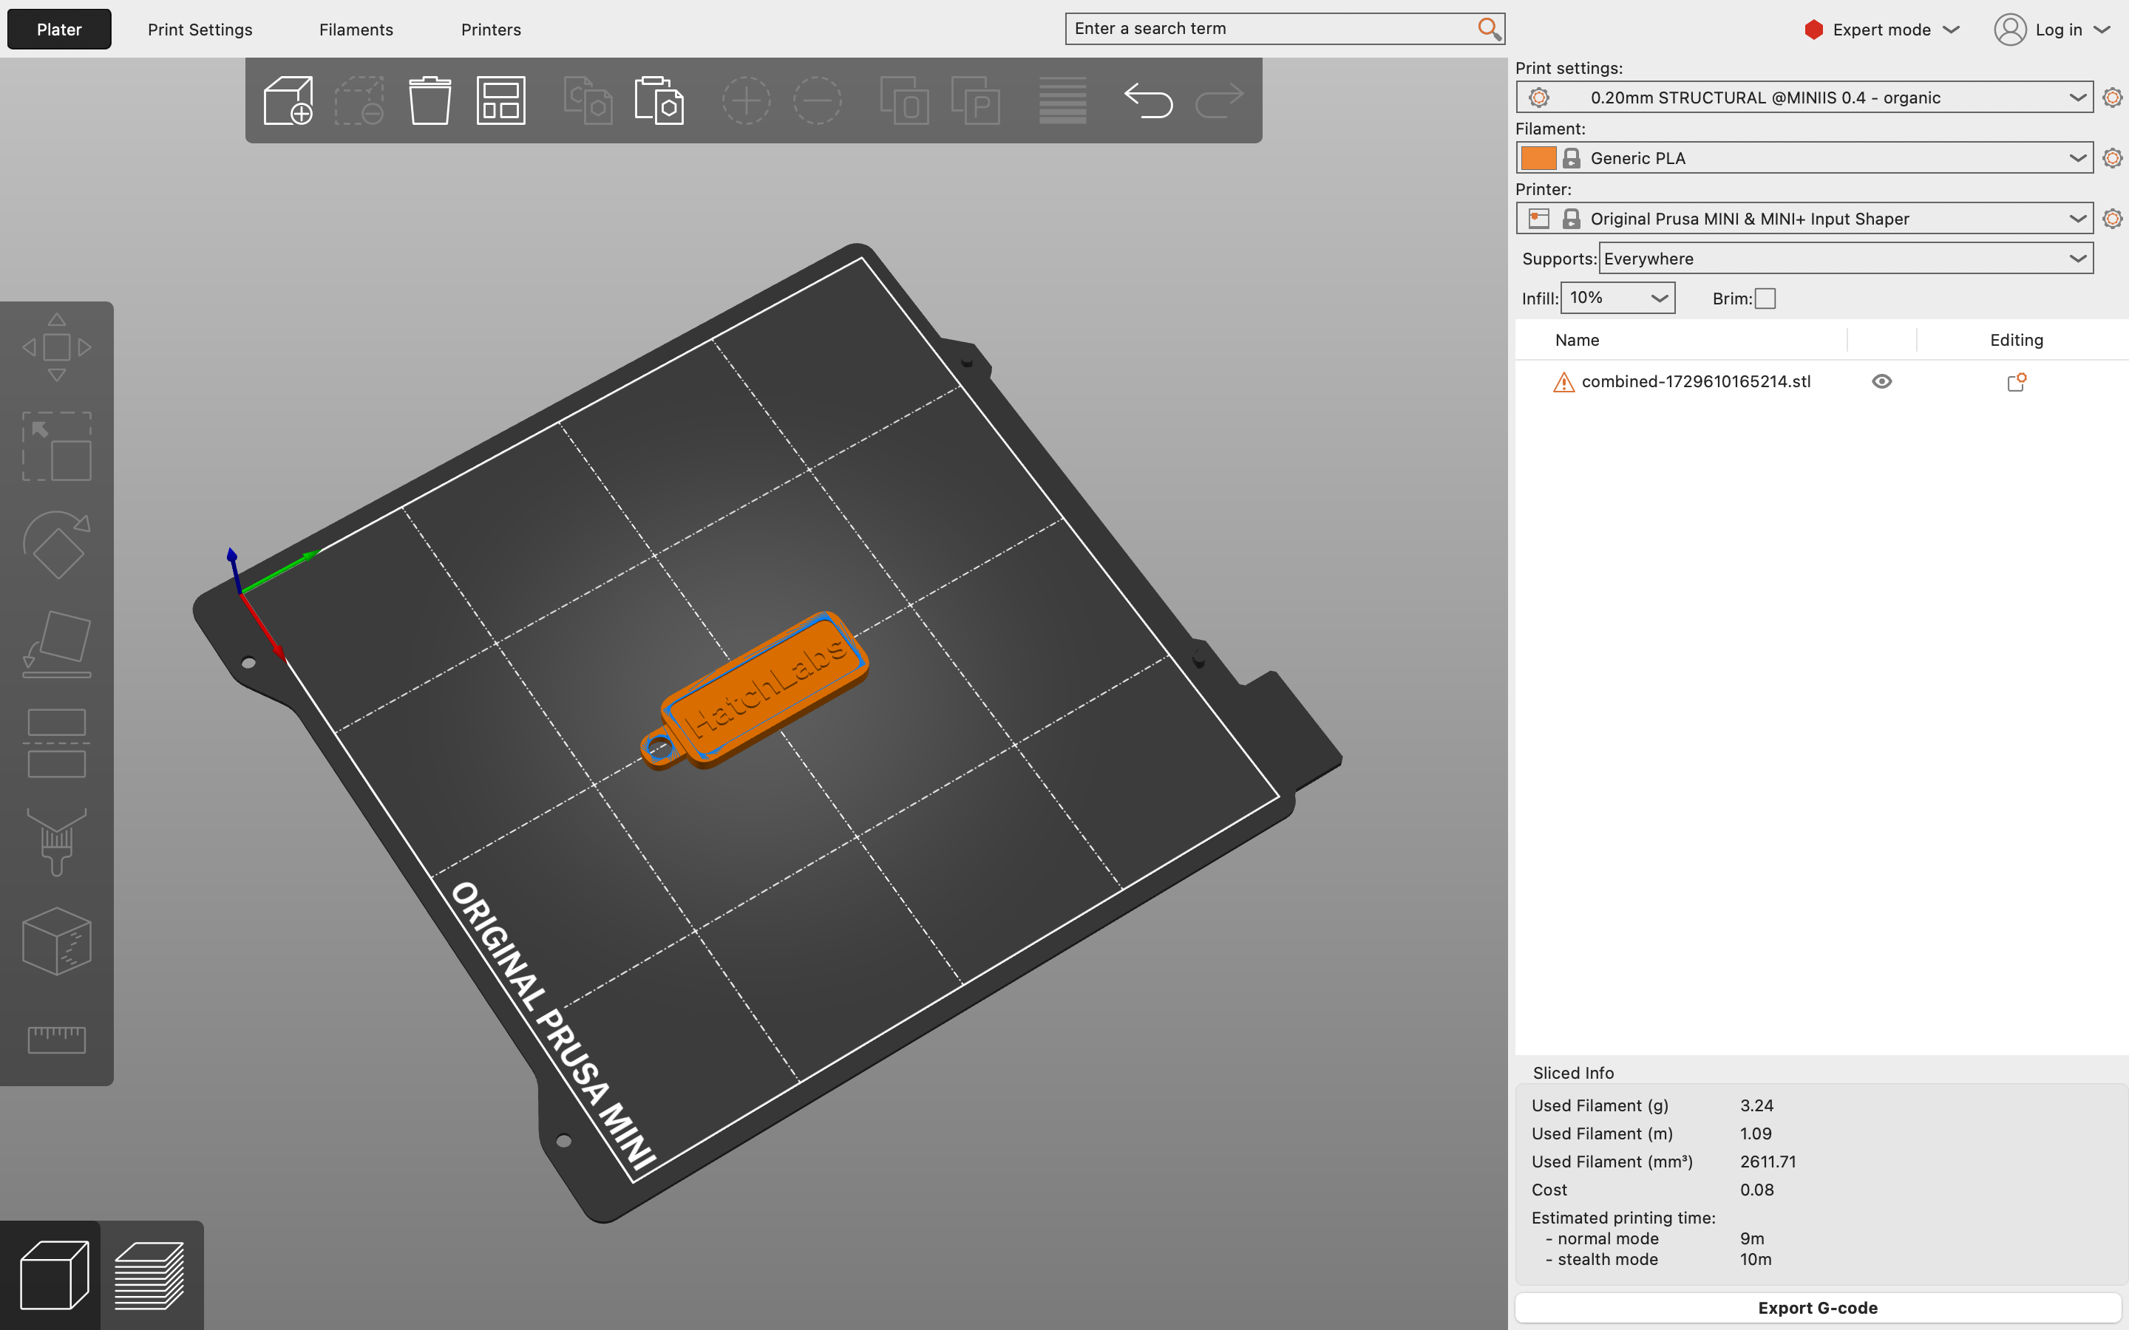
Task: Switch to sliced layers preview view
Action: pyautogui.click(x=151, y=1275)
